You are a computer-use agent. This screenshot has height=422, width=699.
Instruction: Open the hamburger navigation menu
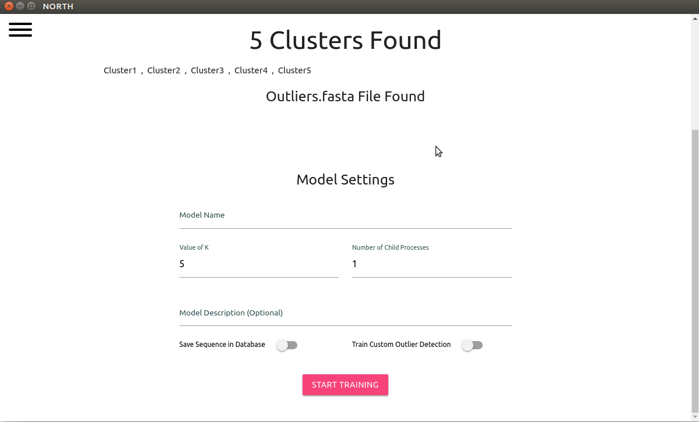20,29
